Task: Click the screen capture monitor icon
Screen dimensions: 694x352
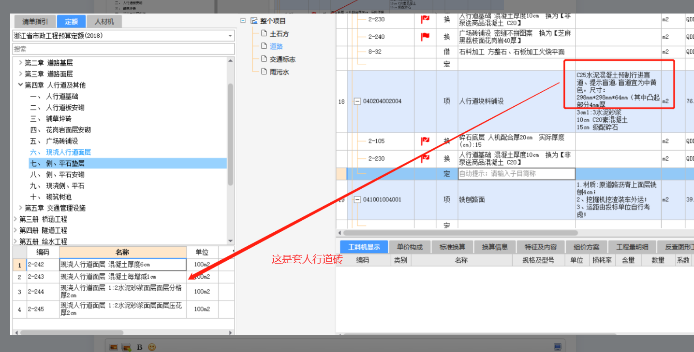Action: click(x=558, y=347)
